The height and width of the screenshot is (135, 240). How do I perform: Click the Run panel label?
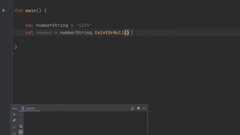(15, 108)
